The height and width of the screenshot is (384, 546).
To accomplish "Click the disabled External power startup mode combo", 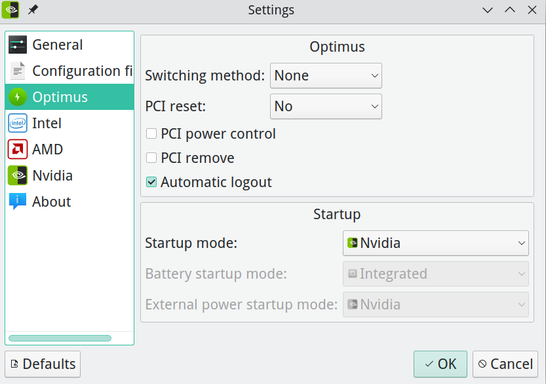I will click(436, 304).
